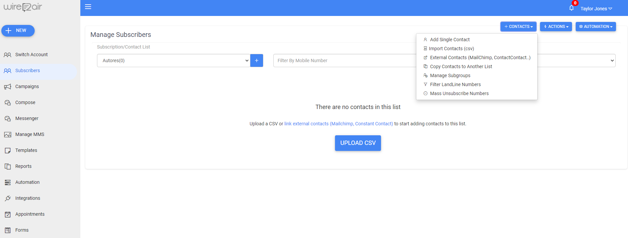Click the Manage MMS image icon
The image size is (628, 238).
pyautogui.click(x=7, y=135)
